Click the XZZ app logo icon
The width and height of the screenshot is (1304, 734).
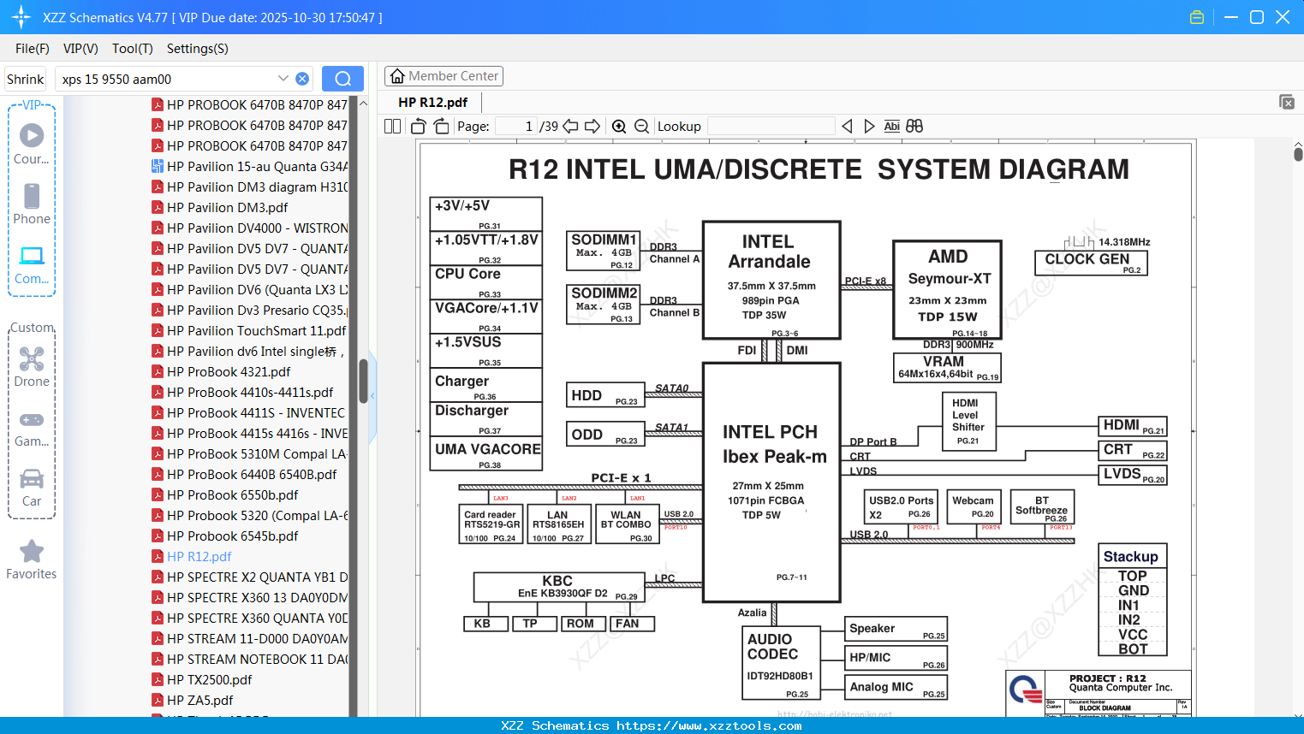21,17
